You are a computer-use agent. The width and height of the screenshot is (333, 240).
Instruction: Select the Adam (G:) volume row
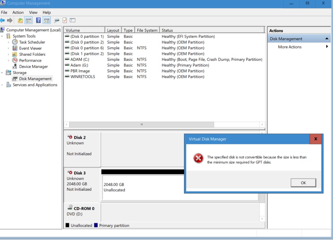point(164,65)
